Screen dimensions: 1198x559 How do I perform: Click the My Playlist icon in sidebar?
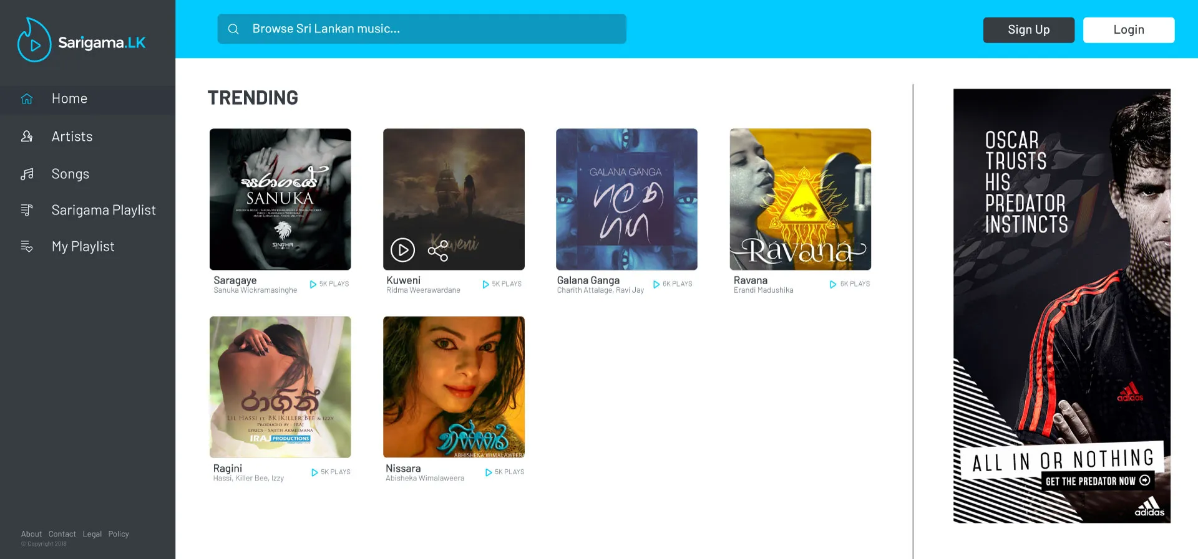point(27,246)
